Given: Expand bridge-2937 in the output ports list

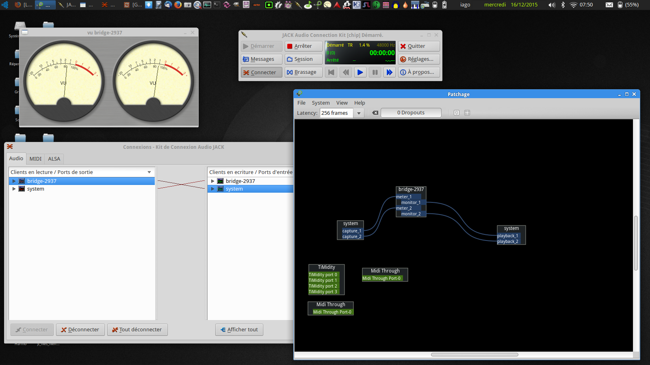Looking at the screenshot, I should pos(14,181).
